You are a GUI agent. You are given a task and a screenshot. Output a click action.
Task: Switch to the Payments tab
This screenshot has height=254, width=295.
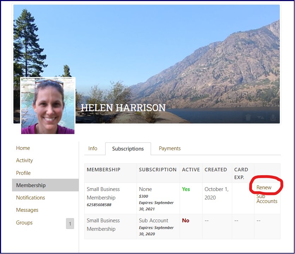pos(170,148)
